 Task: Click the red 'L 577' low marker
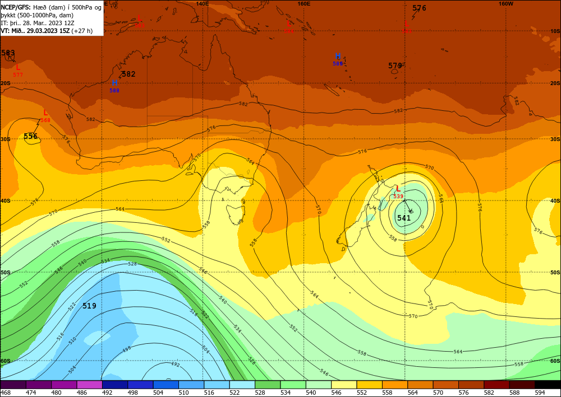tap(18, 71)
